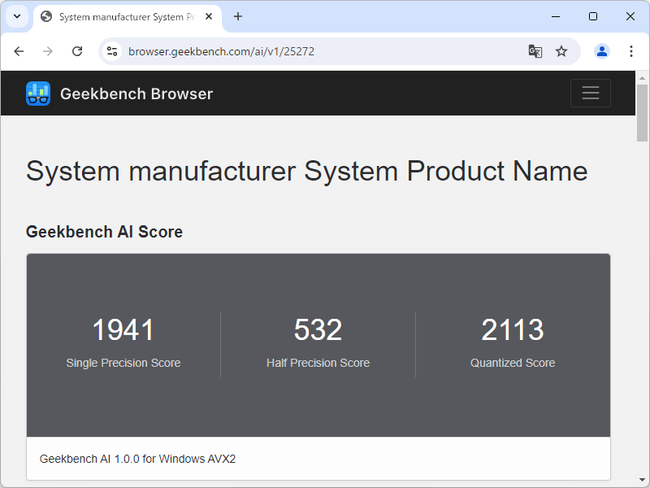Click the Geekbench AI 1.0.0 for Windows AVX2 text

click(x=136, y=459)
